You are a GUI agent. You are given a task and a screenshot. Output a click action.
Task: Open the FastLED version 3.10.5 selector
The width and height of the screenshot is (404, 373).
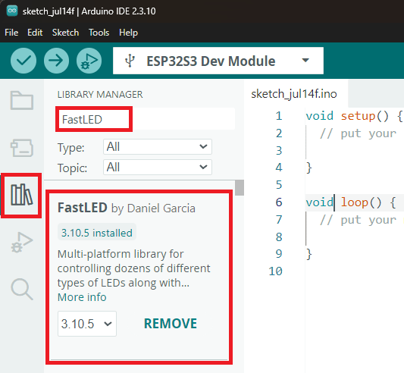(x=87, y=324)
